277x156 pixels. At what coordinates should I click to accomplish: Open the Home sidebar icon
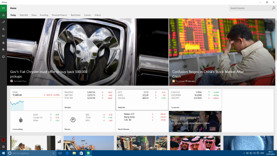click(3, 15)
